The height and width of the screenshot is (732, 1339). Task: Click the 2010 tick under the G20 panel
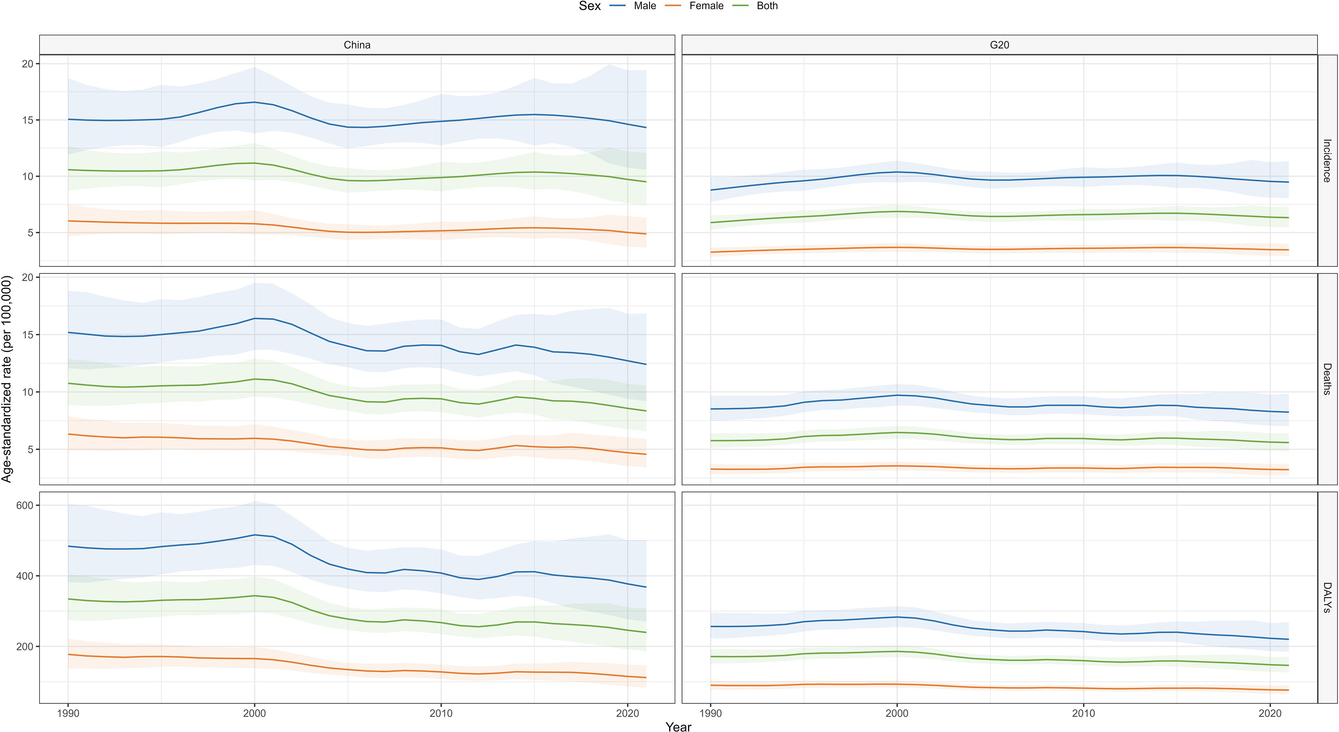[x=1083, y=713]
